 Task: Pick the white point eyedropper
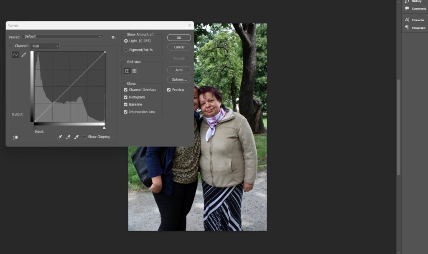click(x=76, y=137)
